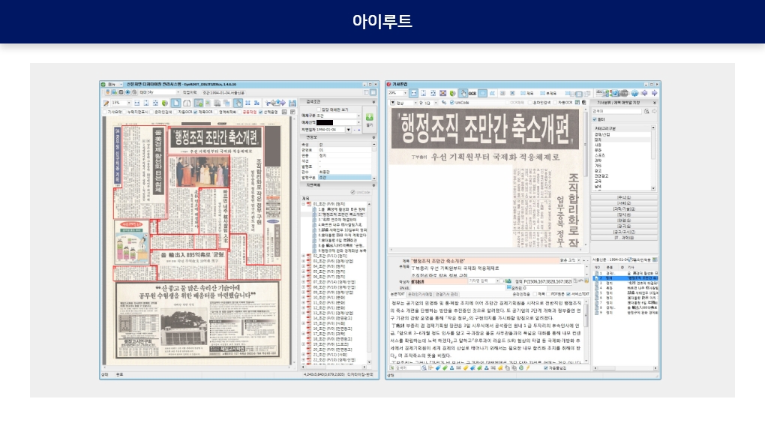Click the 제목 region button in editor toolbar
This screenshot has height=423, width=765.
(526, 93)
